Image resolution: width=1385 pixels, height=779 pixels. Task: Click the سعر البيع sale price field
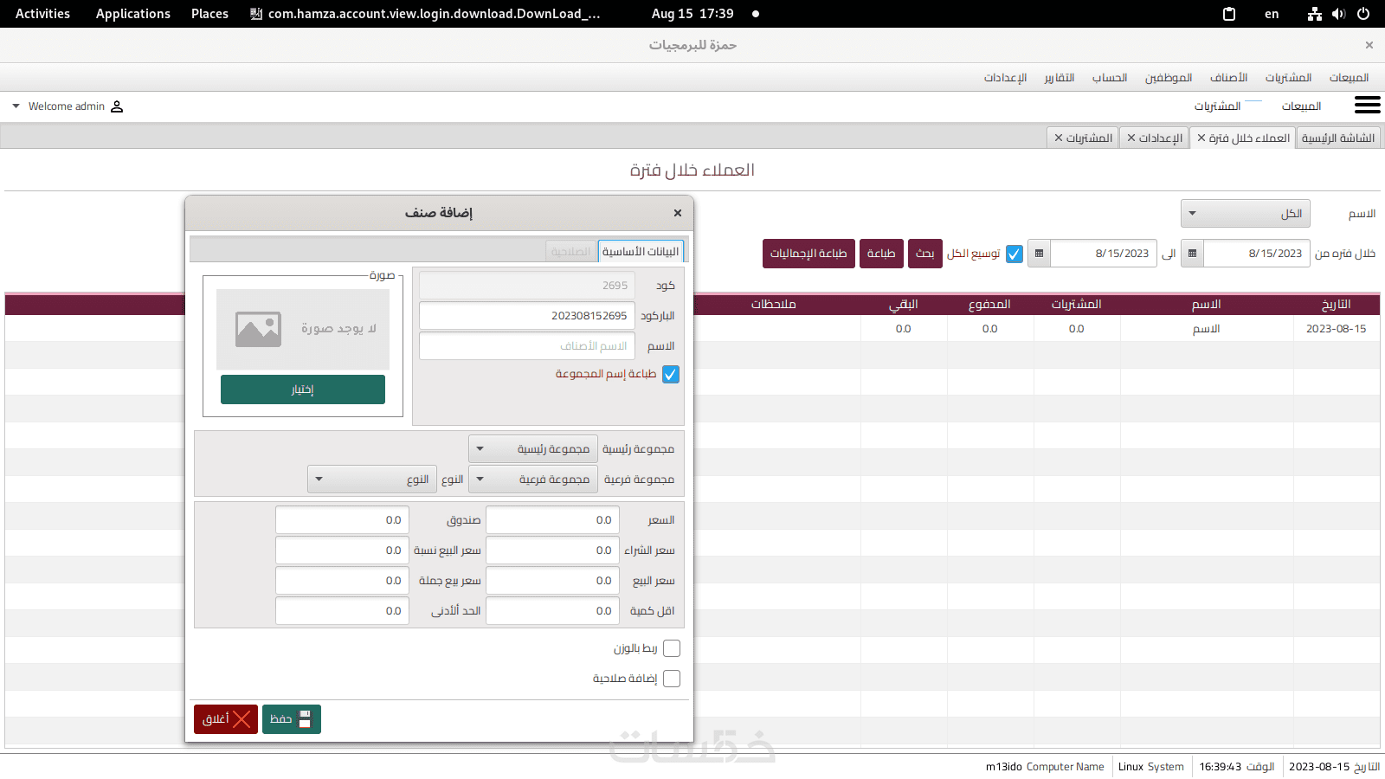553,581
